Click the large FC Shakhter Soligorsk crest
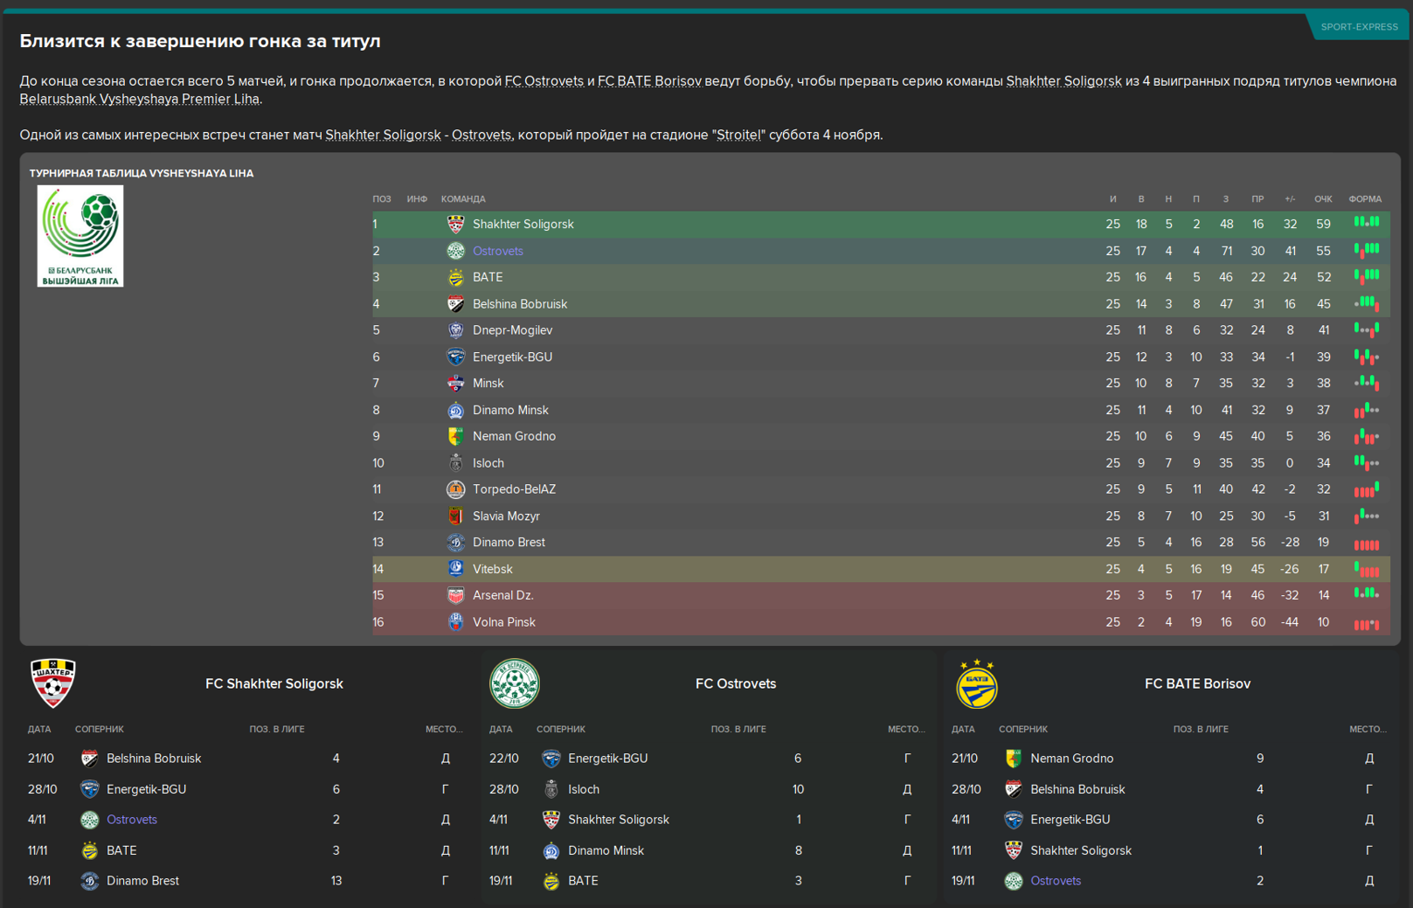The height and width of the screenshot is (908, 1413). (53, 683)
